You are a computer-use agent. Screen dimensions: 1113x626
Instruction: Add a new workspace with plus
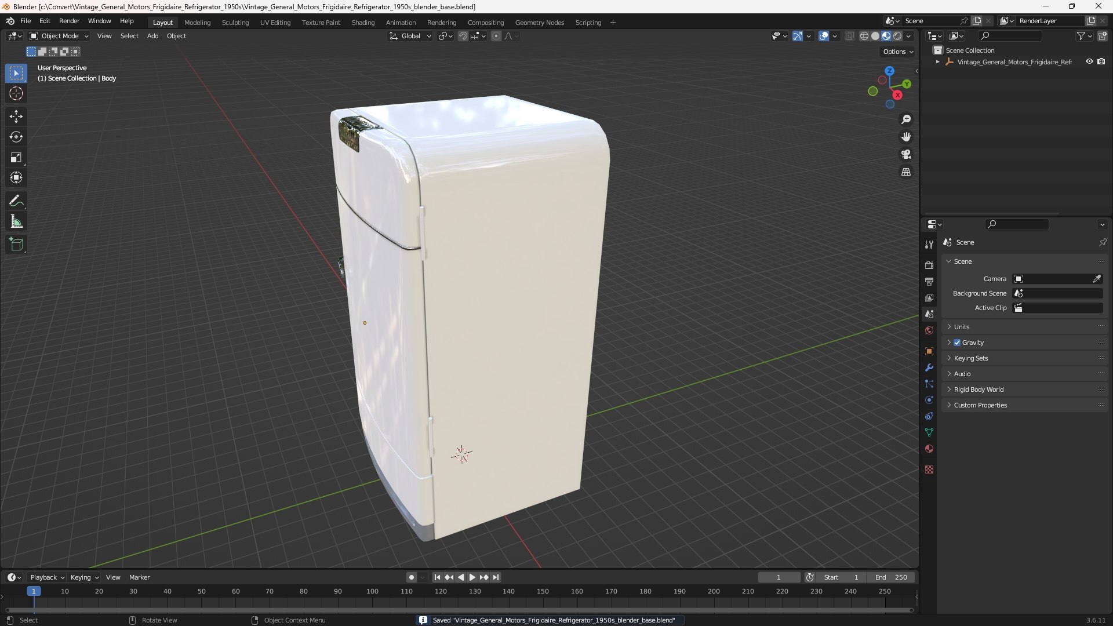coord(613,23)
